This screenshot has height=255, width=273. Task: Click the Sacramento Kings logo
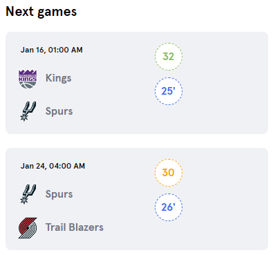(28, 79)
